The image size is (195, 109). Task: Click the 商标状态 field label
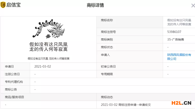pyautogui.click(x=107, y=47)
